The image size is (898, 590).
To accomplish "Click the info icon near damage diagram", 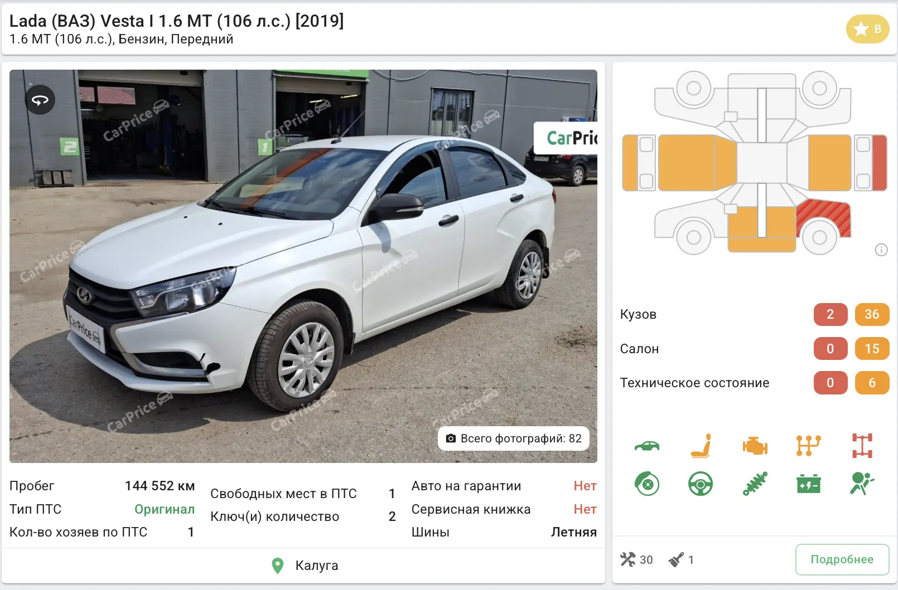I will (881, 250).
